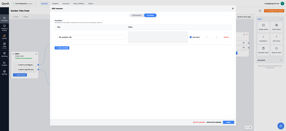Click DUPLICATE ANSWER

tap(214, 122)
